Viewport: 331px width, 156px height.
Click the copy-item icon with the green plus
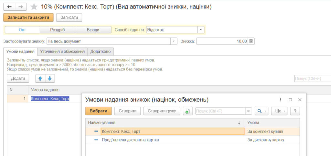tap(187, 111)
